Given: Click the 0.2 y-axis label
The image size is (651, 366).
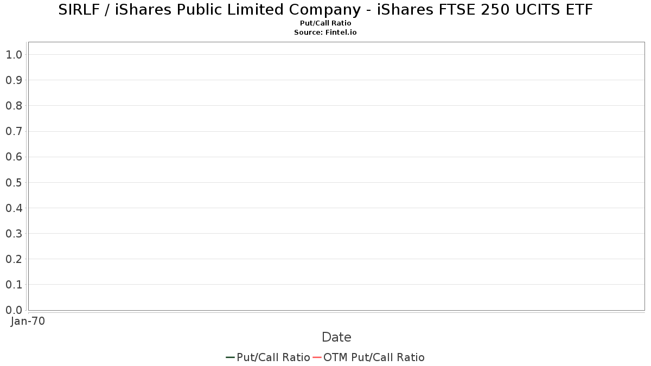Looking at the screenshot, I should click(14, 259).
